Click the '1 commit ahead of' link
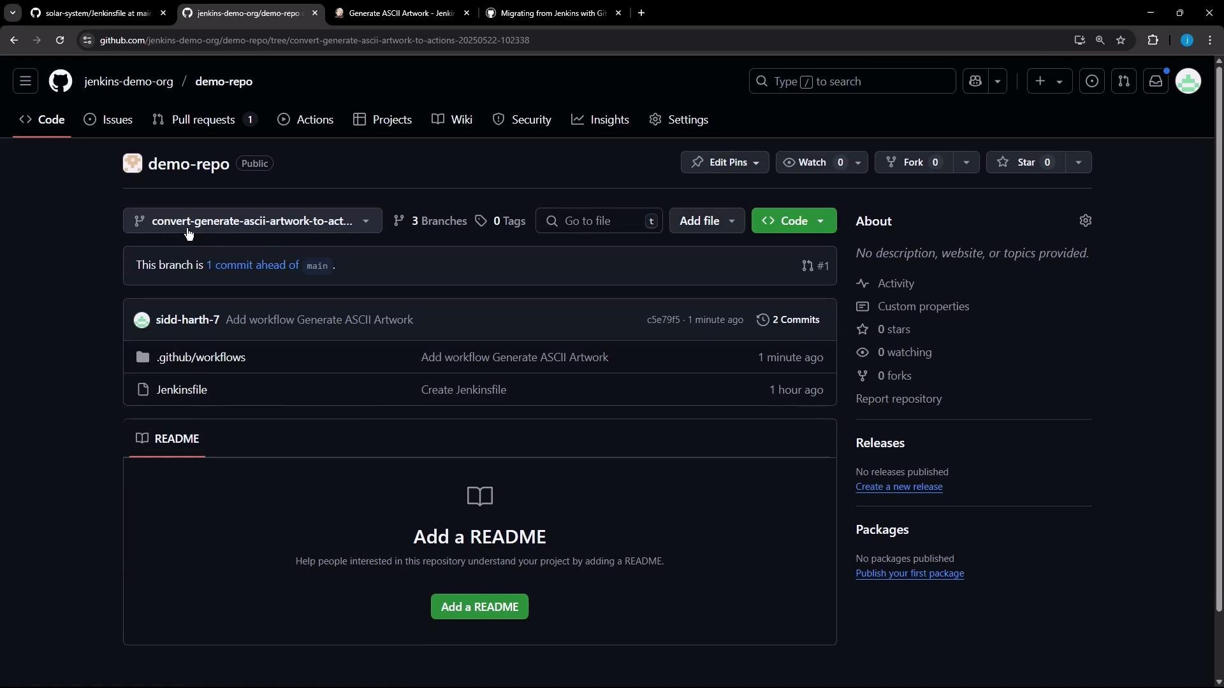The height and width of the screenshot is (688, 1224). (x=252, y=265)
